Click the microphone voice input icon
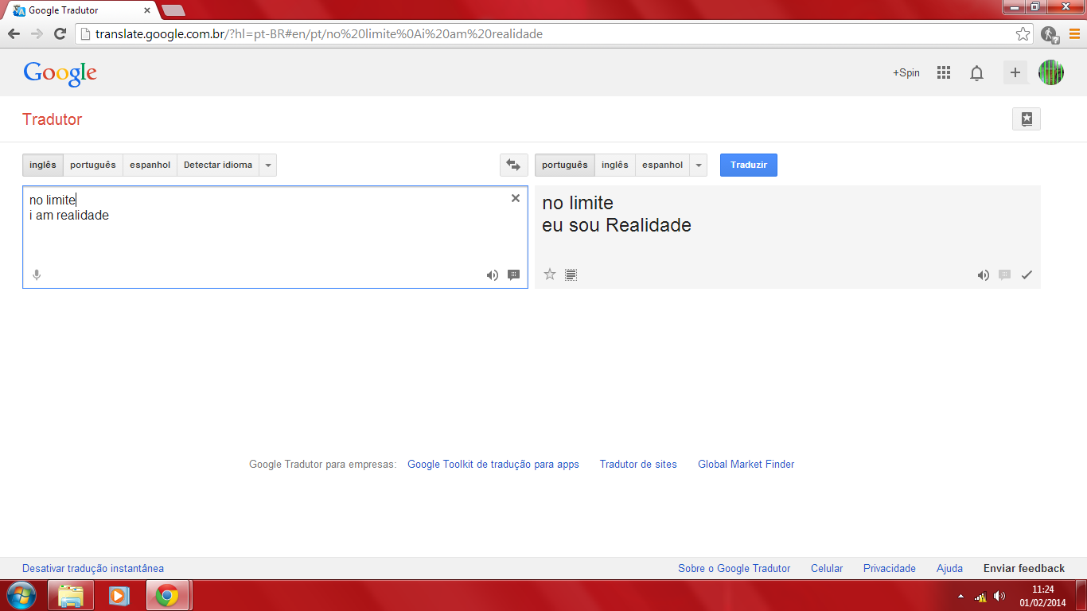The height and width of the screenshot is (611, 1087). (36, 275)
